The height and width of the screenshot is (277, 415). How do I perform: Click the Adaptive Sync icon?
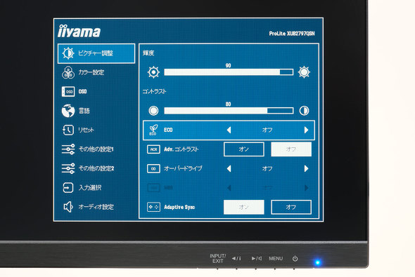153,207
